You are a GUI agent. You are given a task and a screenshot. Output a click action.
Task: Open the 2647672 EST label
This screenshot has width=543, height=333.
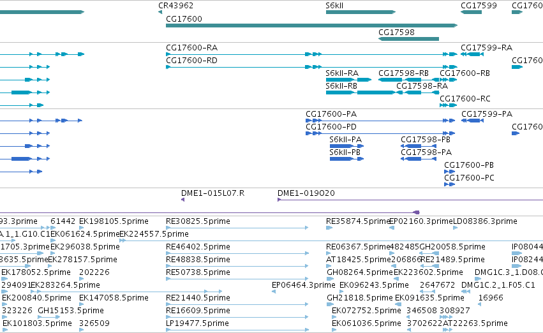tap(437, 285)
